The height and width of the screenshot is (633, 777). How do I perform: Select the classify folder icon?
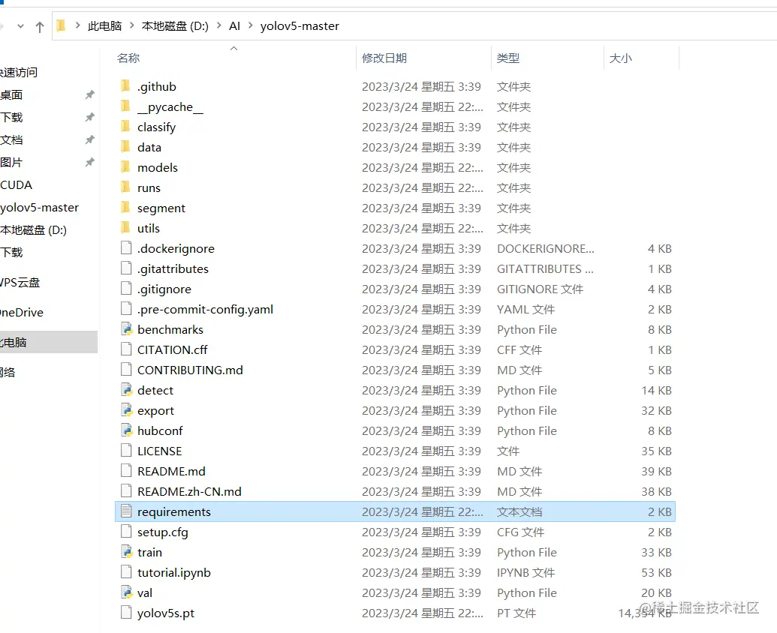pos(126,127)
